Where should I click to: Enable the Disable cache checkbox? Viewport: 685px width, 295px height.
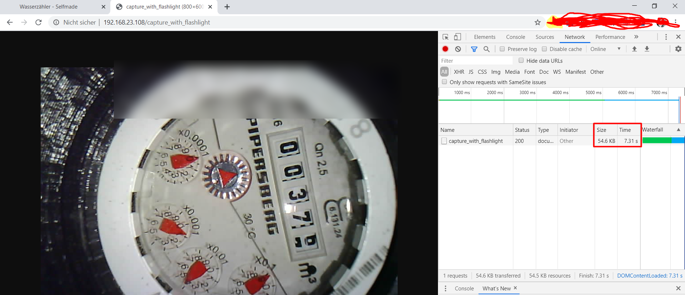[544, 49]
